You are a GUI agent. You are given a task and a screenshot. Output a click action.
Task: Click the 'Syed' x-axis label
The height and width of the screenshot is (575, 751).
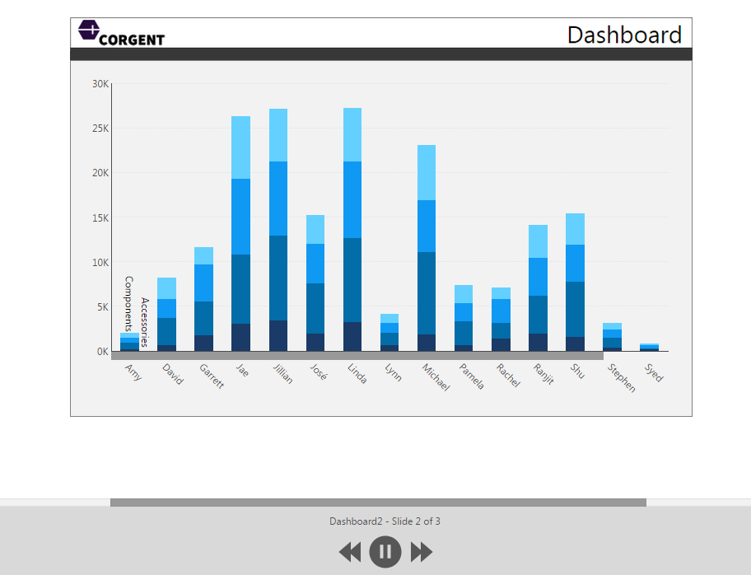[x=653, y=373]
